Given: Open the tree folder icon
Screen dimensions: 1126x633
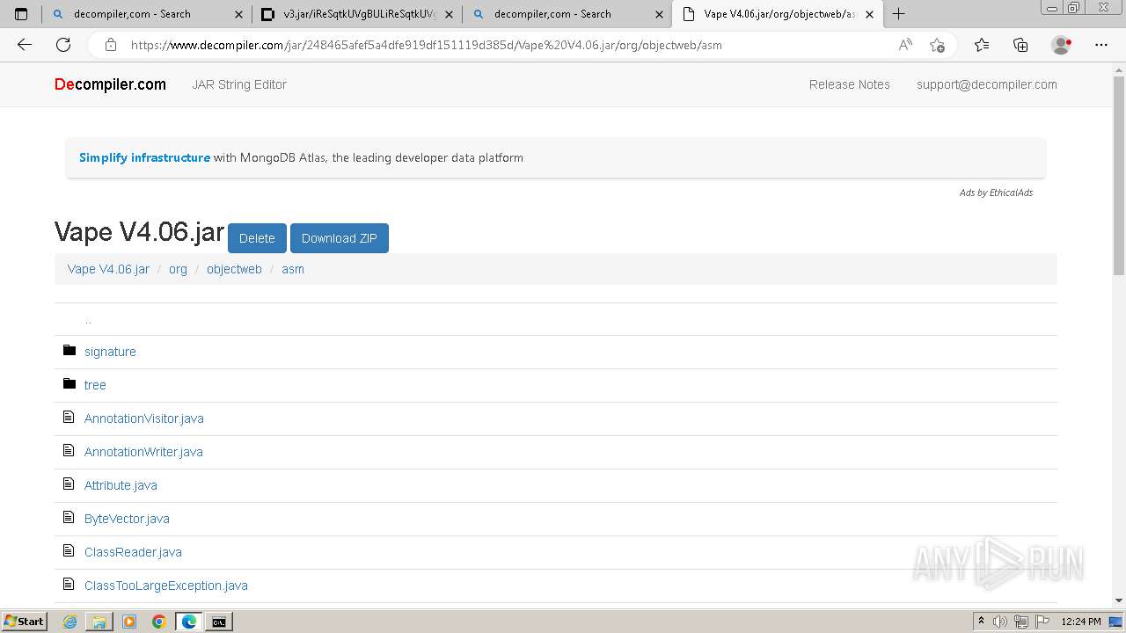Looking at the screenshot, I should [x=69, y=384].
